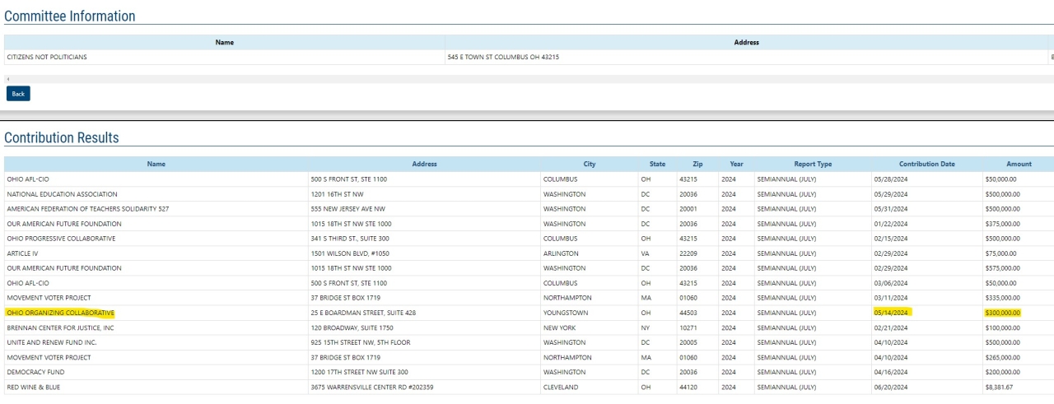Image resolution: width=1054 pixels, height=404 pixels.
Task: Click the $100,000.00 amount cell
Action: tap(1002, 327)
